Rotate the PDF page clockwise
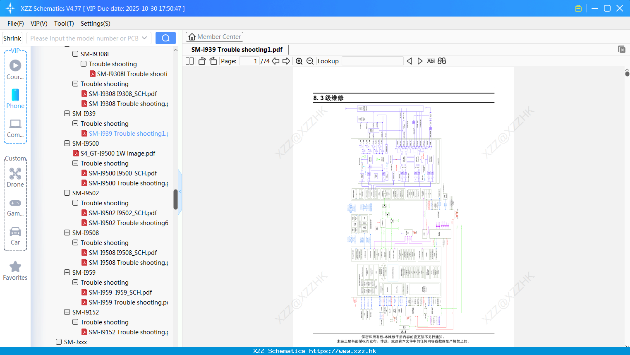Screen dimensions: 630x355 point(213,61)
